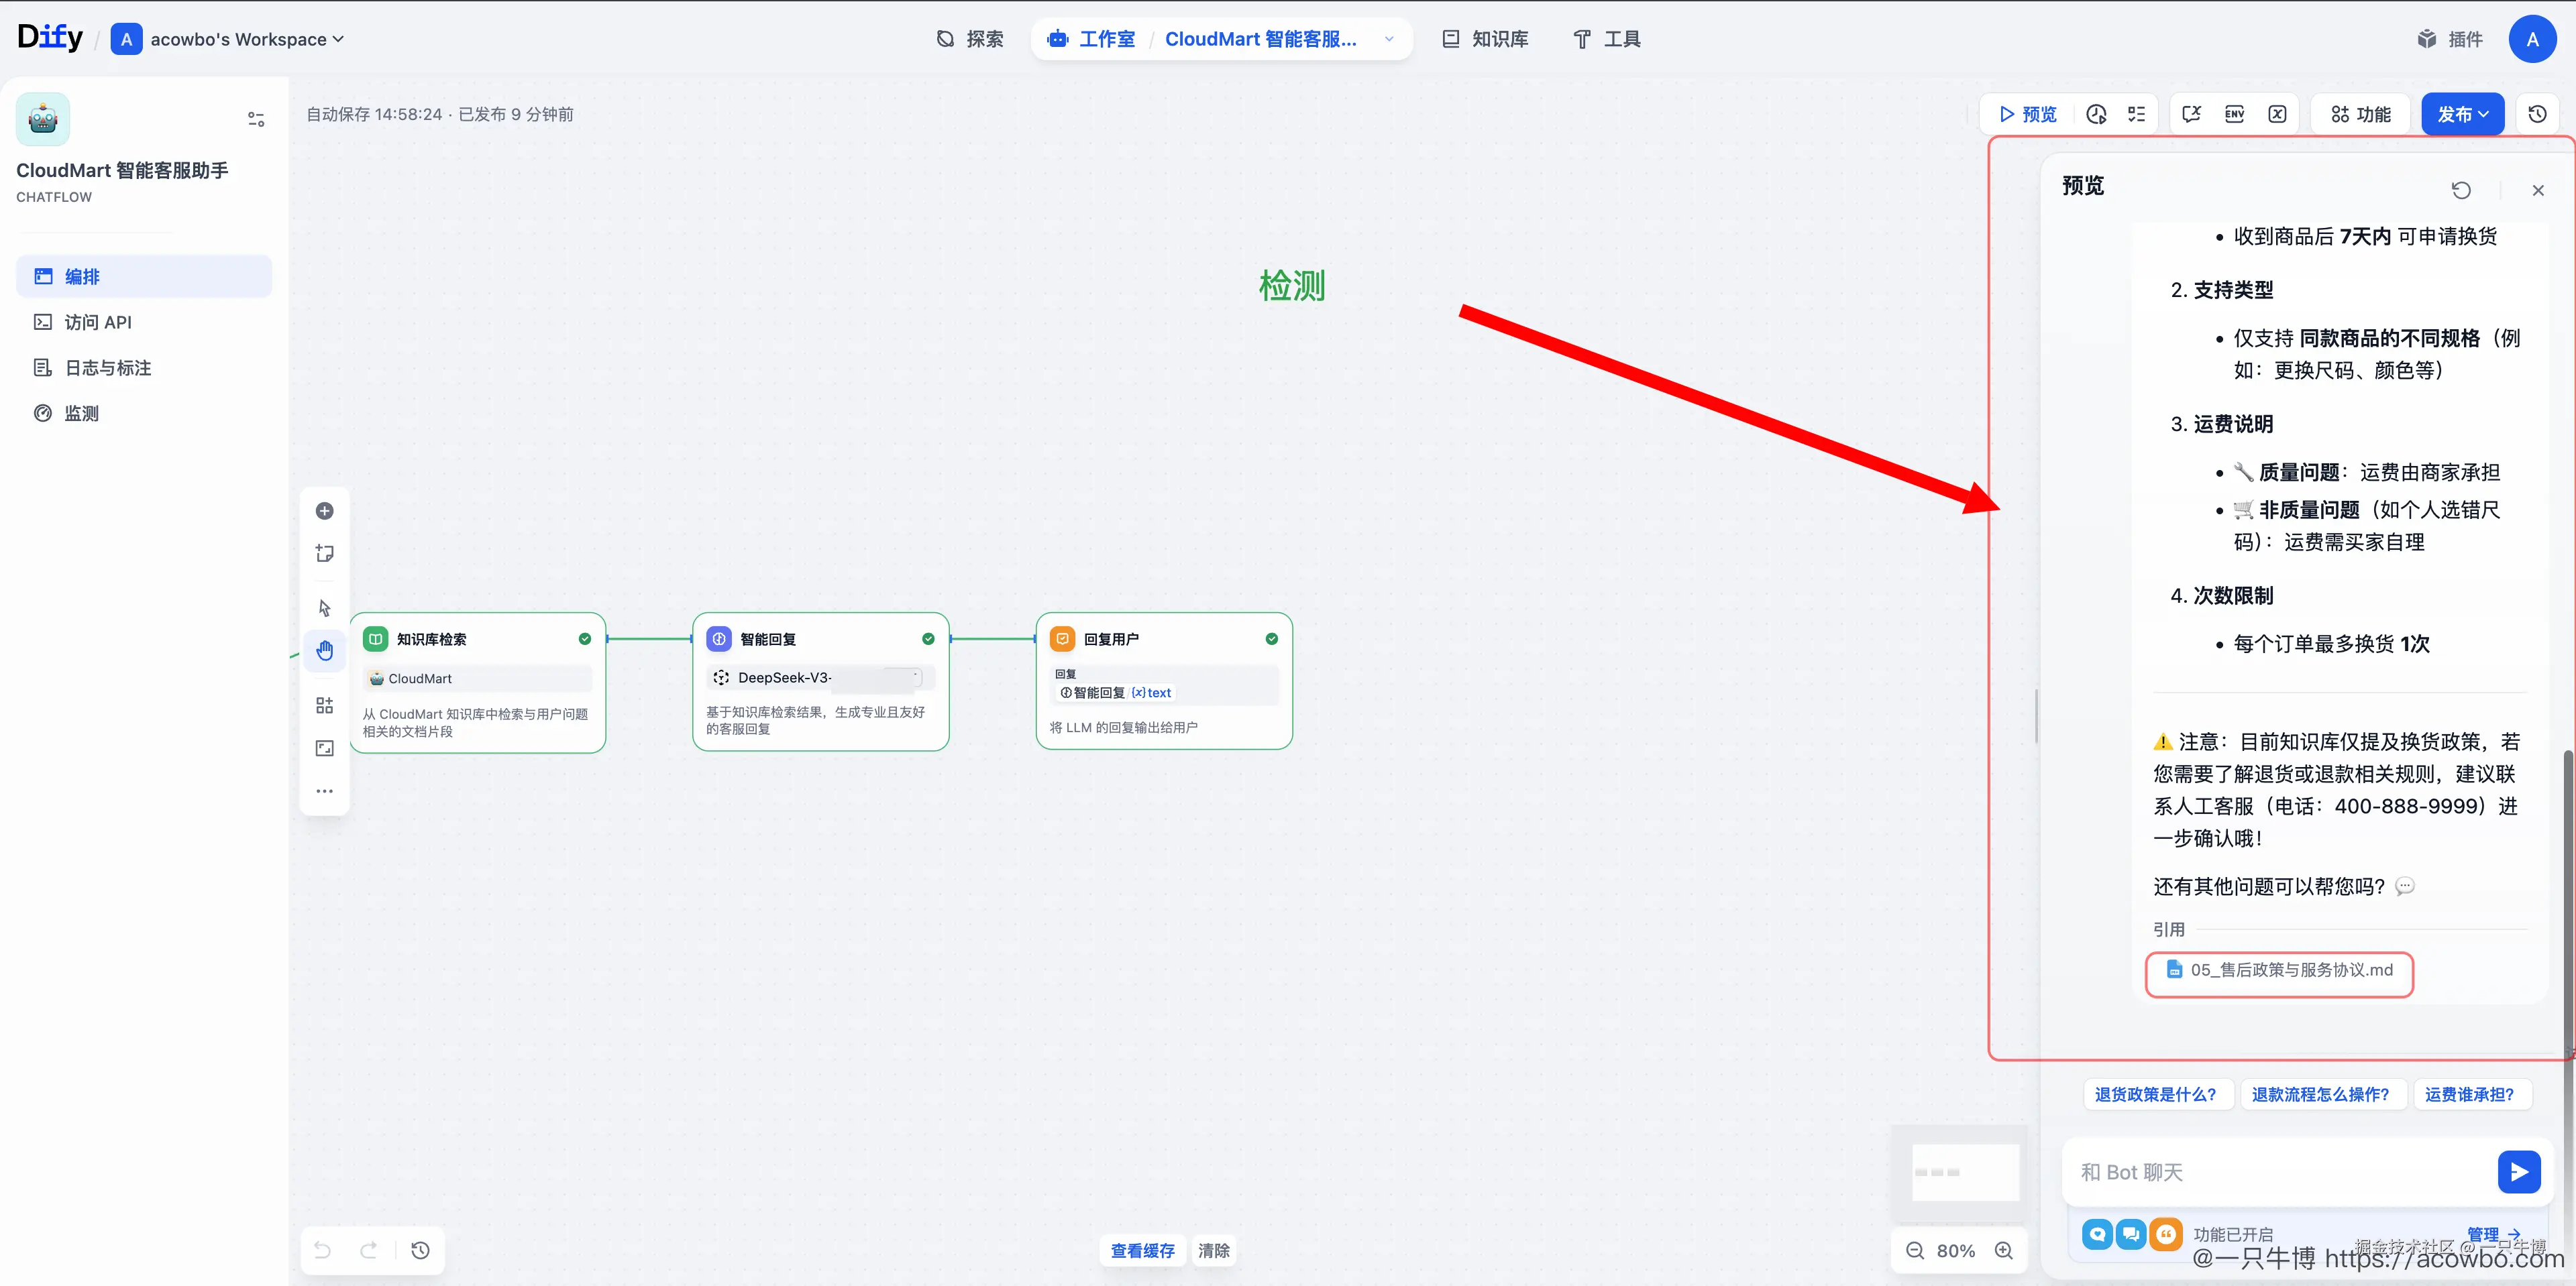Open citation 05_售后政策与服务协议.md
This screenshot has width=2576, height=1286.
[x=2280, y=970]
